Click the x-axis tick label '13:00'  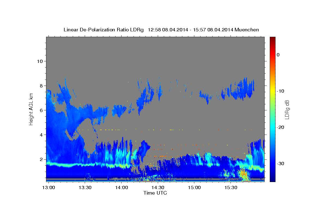coord(49,188)
